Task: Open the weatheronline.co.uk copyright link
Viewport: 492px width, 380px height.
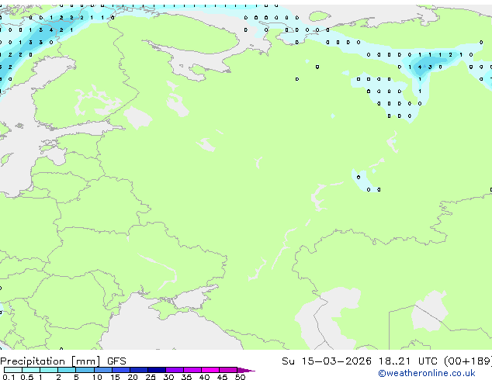Action: [426, 373]
